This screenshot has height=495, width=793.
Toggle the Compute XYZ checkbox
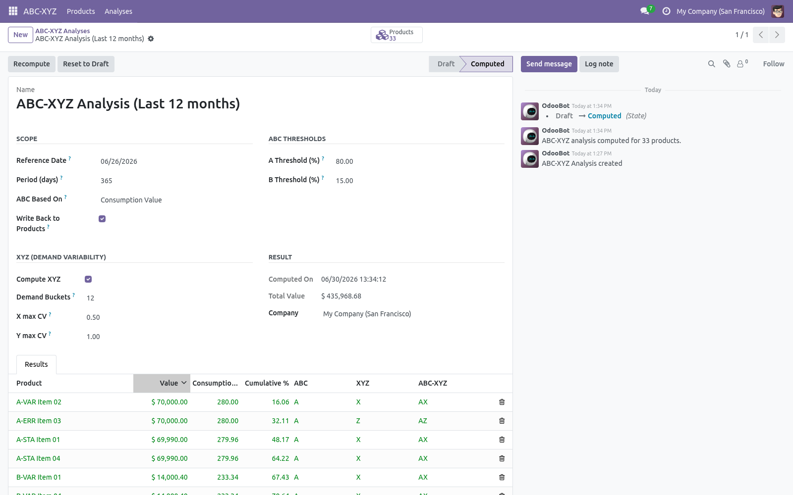click(88, 279)
